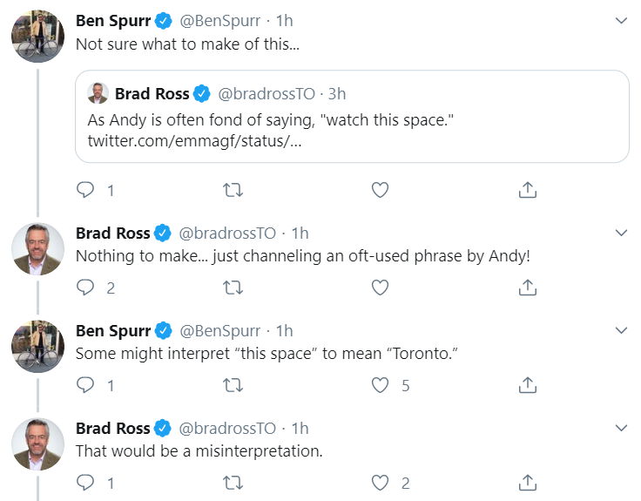Open more options chevron on first Ben Spurr tweet

(x=621, y=20)
